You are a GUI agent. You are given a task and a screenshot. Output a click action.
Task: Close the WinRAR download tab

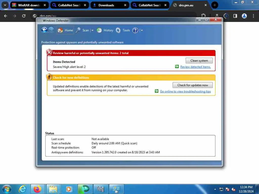[45, 5]
